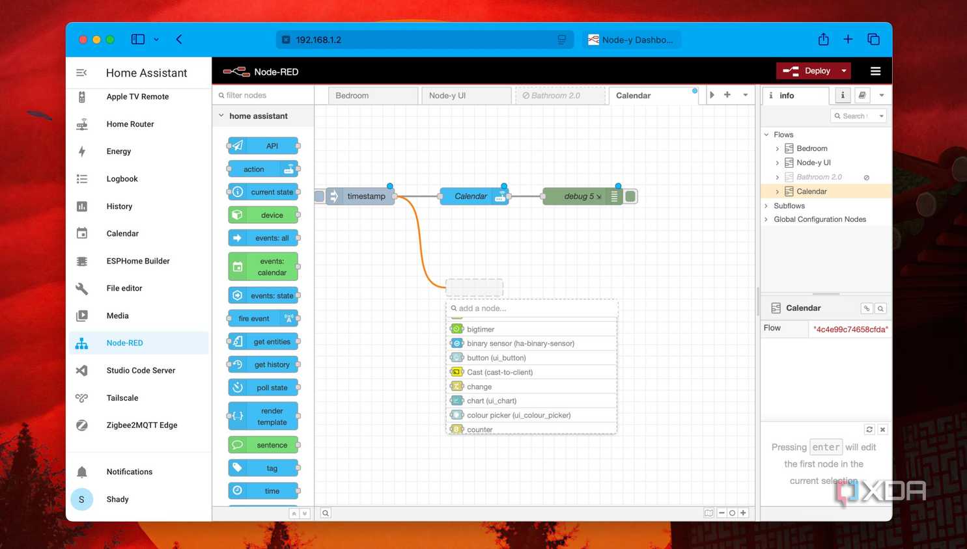Zoom out of the canvas

[x=722, y=513]
